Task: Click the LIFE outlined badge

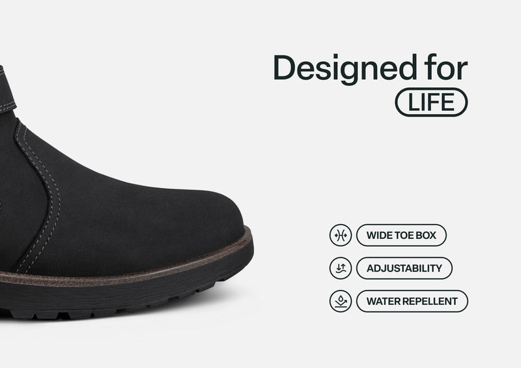Action: tap(431, 102)
